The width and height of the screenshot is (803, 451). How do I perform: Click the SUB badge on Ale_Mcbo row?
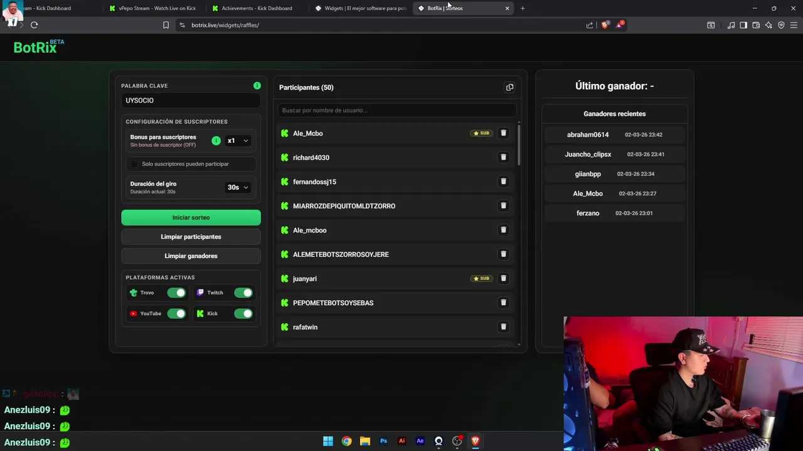[x=482, y=133]
